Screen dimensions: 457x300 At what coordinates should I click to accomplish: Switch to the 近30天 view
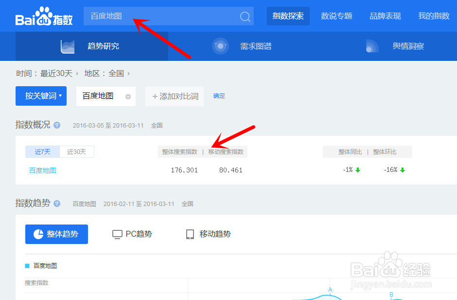(77, 151)
